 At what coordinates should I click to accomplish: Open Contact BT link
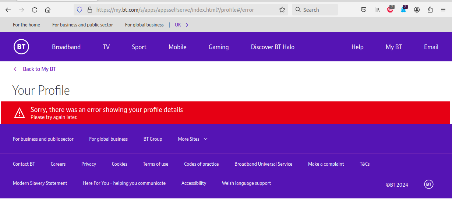pos(24,164)
